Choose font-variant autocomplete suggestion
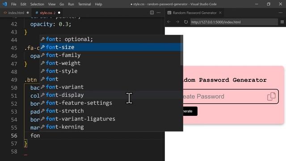This screenshot has width=286, height=161. [x=110, y=87]
